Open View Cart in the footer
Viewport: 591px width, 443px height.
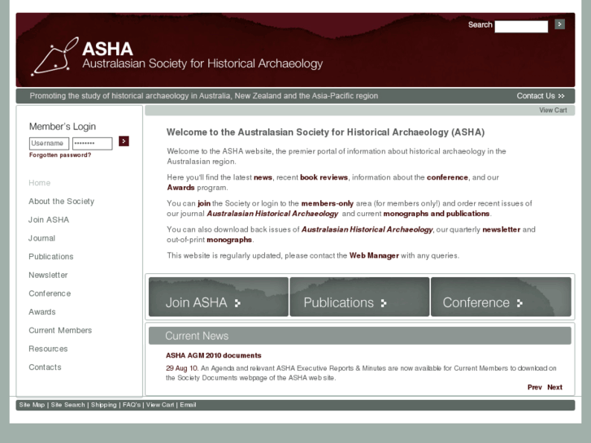click(x=160, y=405)
